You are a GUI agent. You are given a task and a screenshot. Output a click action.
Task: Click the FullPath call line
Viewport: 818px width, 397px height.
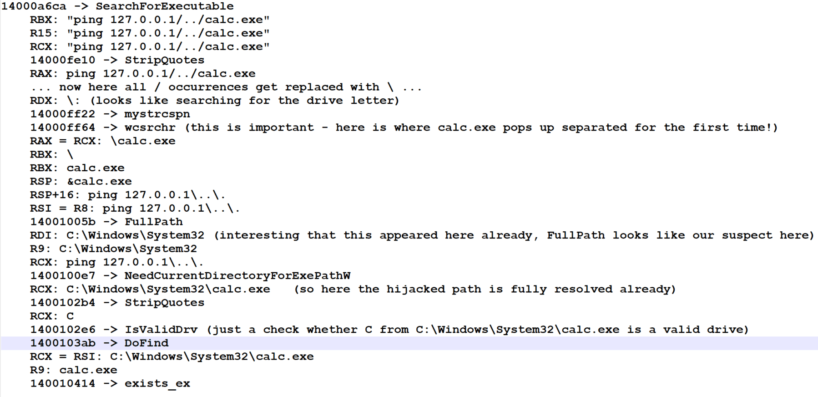coord(106,222)
